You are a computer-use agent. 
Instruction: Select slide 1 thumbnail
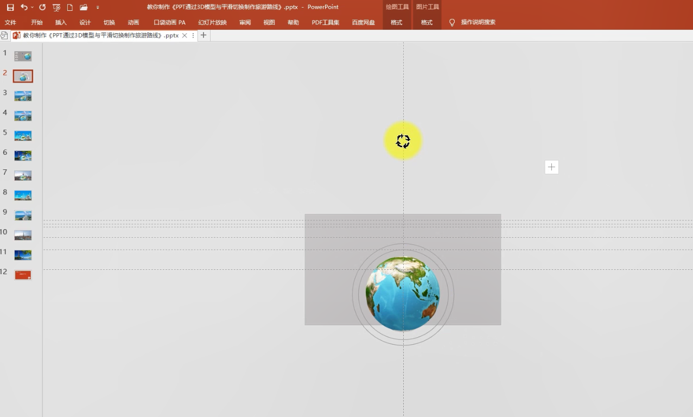click(23, 56)
